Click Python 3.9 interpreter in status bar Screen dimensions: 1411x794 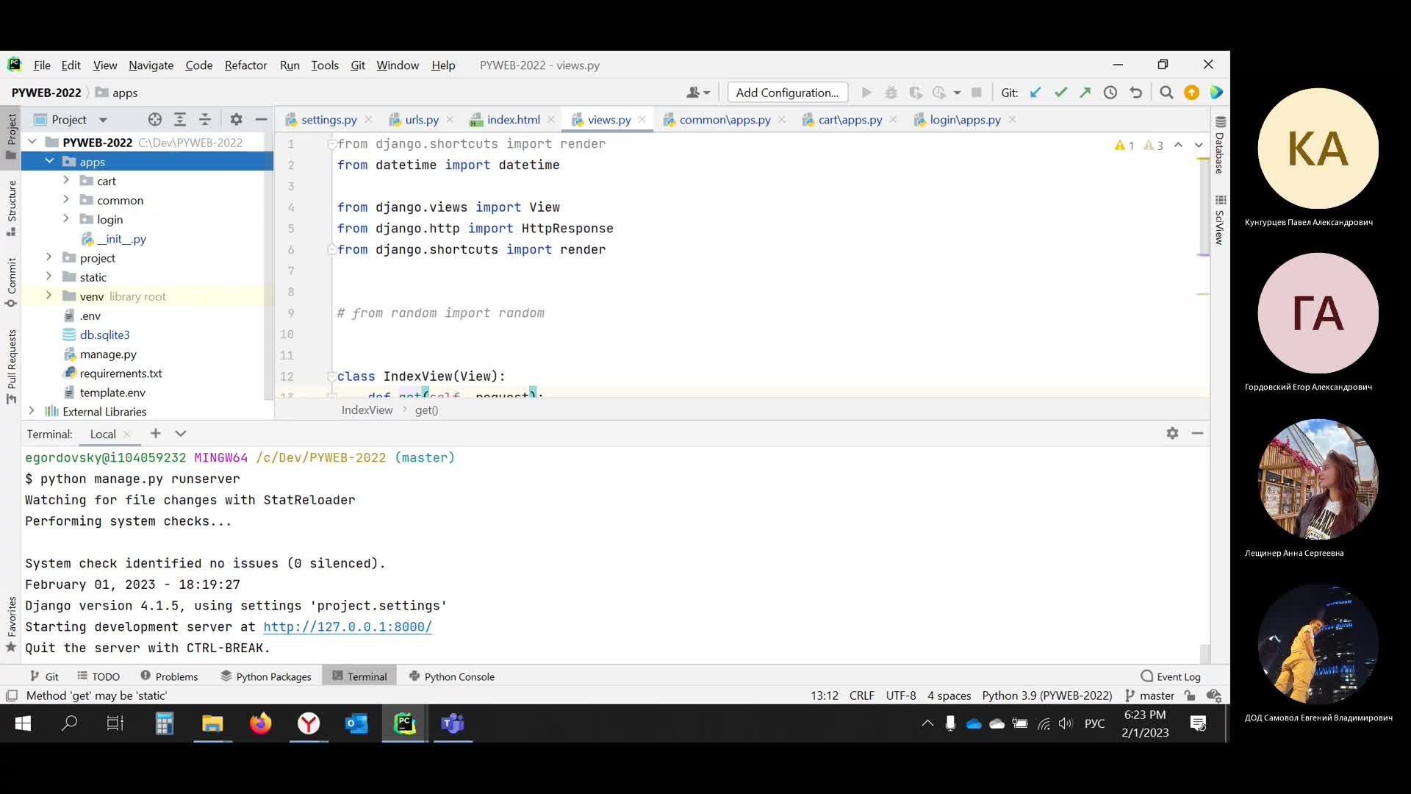tap(1047, 695)
